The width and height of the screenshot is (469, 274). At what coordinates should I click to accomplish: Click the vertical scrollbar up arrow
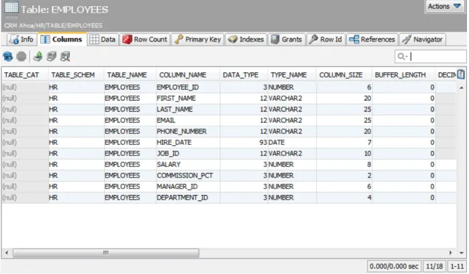(462, 88)
